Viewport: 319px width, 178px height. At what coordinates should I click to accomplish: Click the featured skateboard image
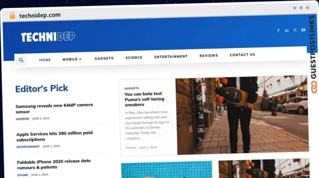[242, 115]
